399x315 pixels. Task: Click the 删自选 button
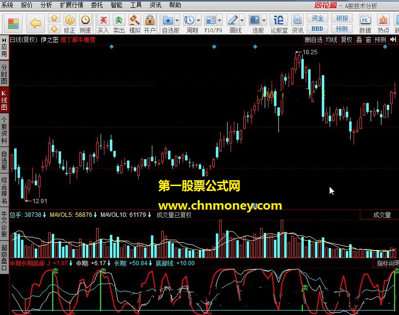pos(314,40)
